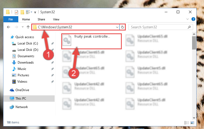
Task: Open the address bar history dropdown
Action: 117,27
